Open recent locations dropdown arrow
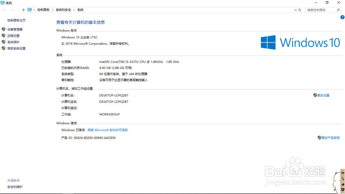Screen dimensions: 345x194 tap(18, 10)
